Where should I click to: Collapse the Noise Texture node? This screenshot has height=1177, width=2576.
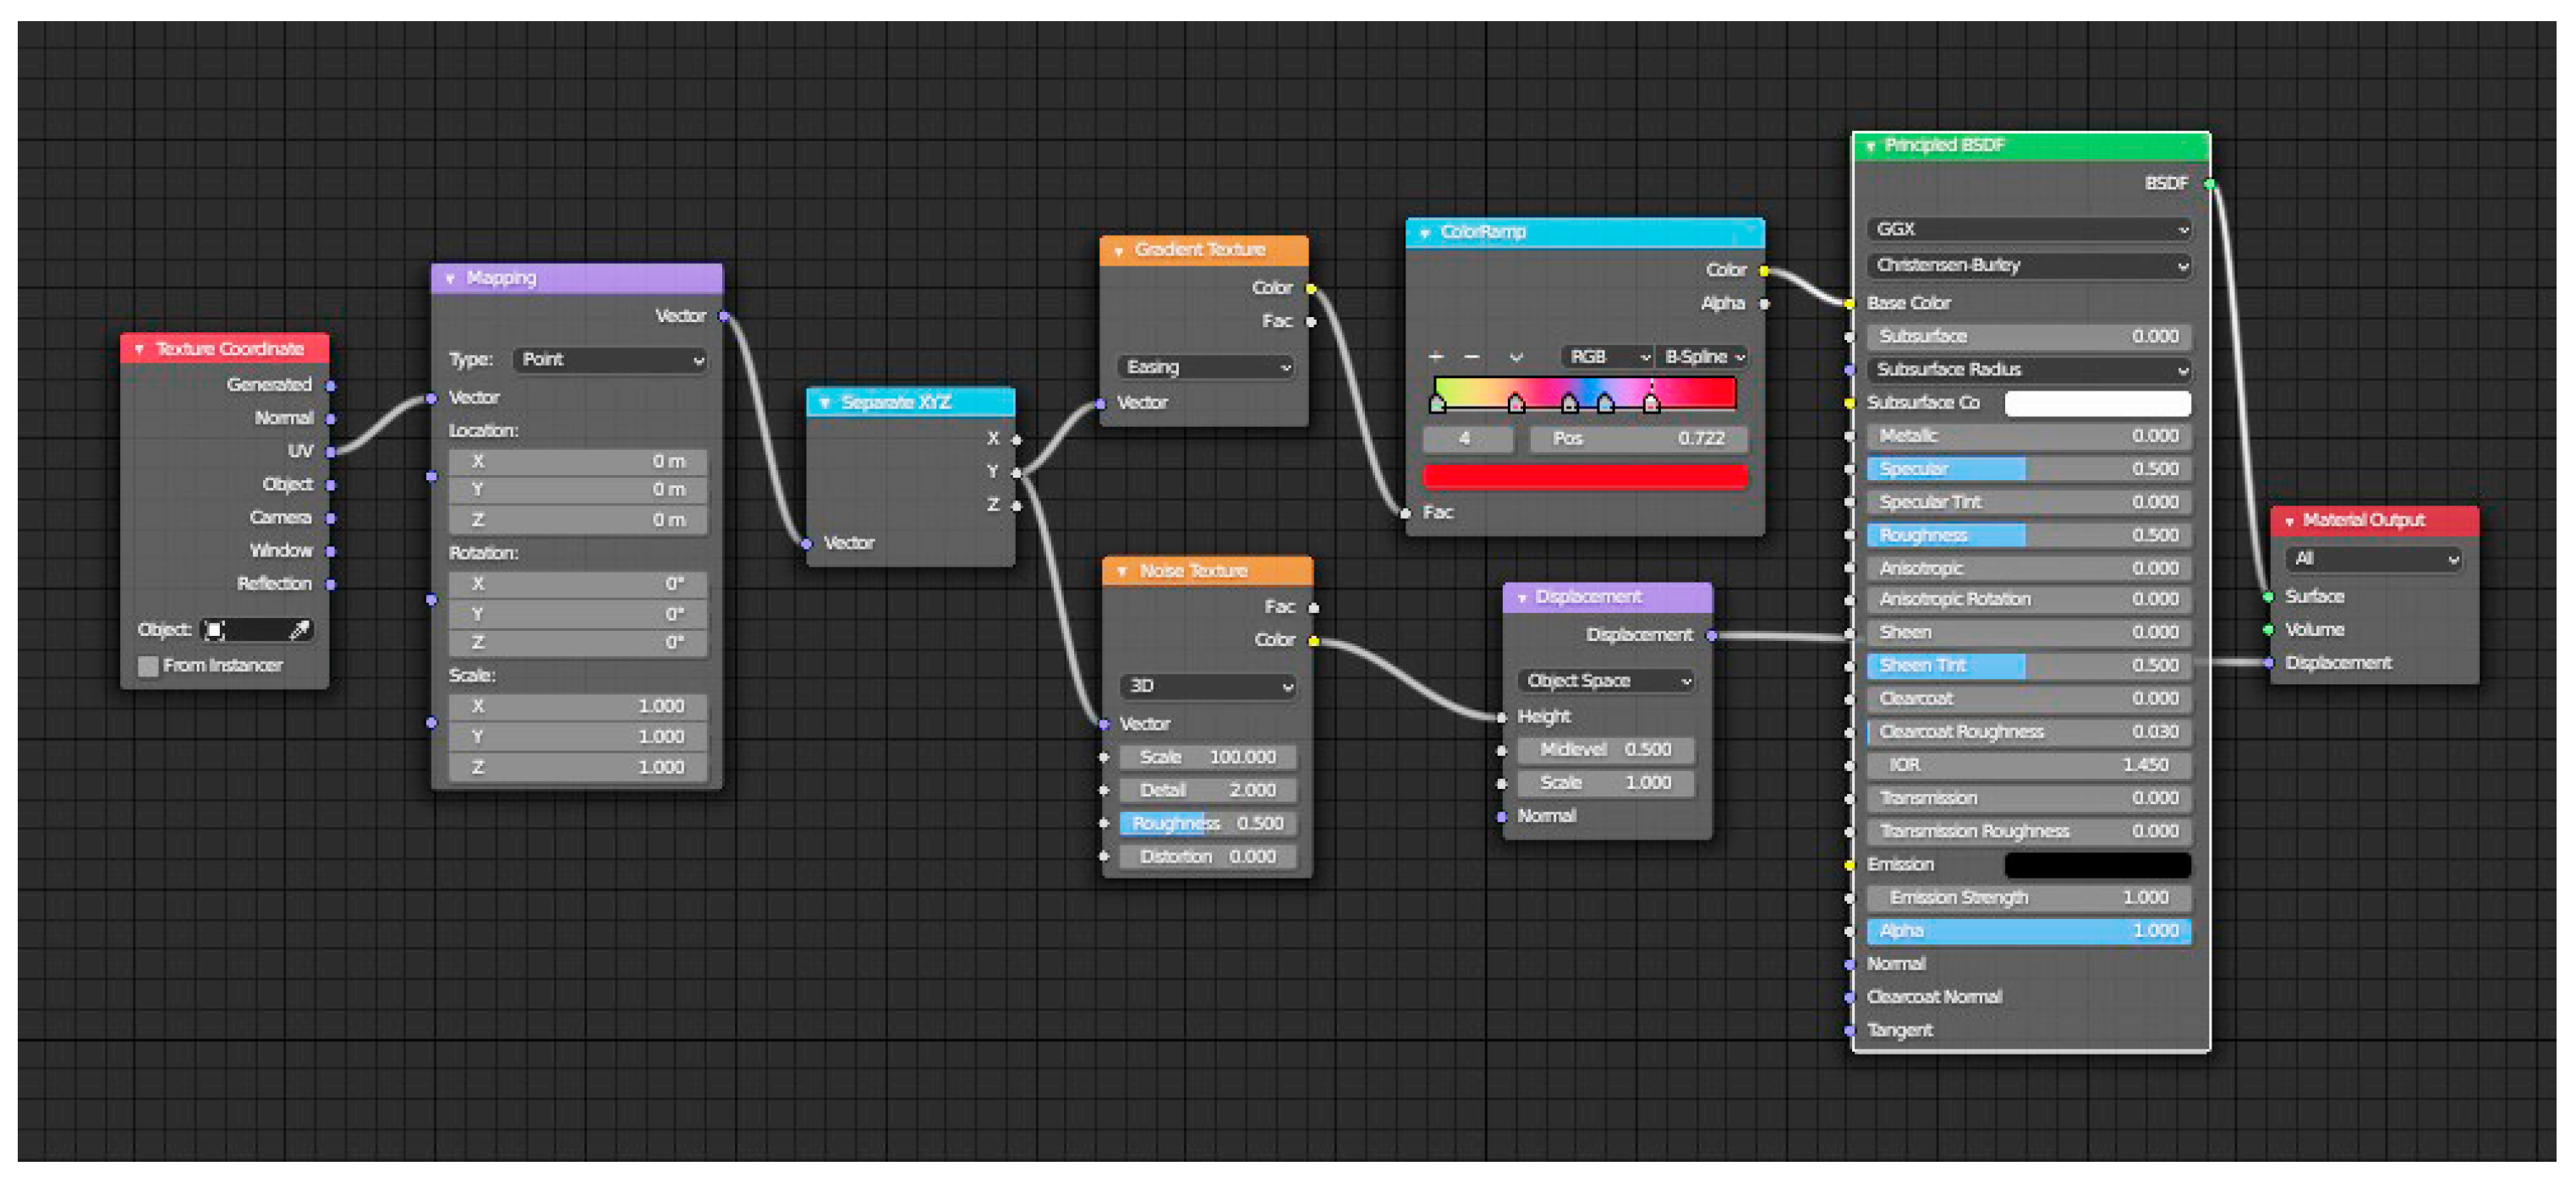(1122, 572)
